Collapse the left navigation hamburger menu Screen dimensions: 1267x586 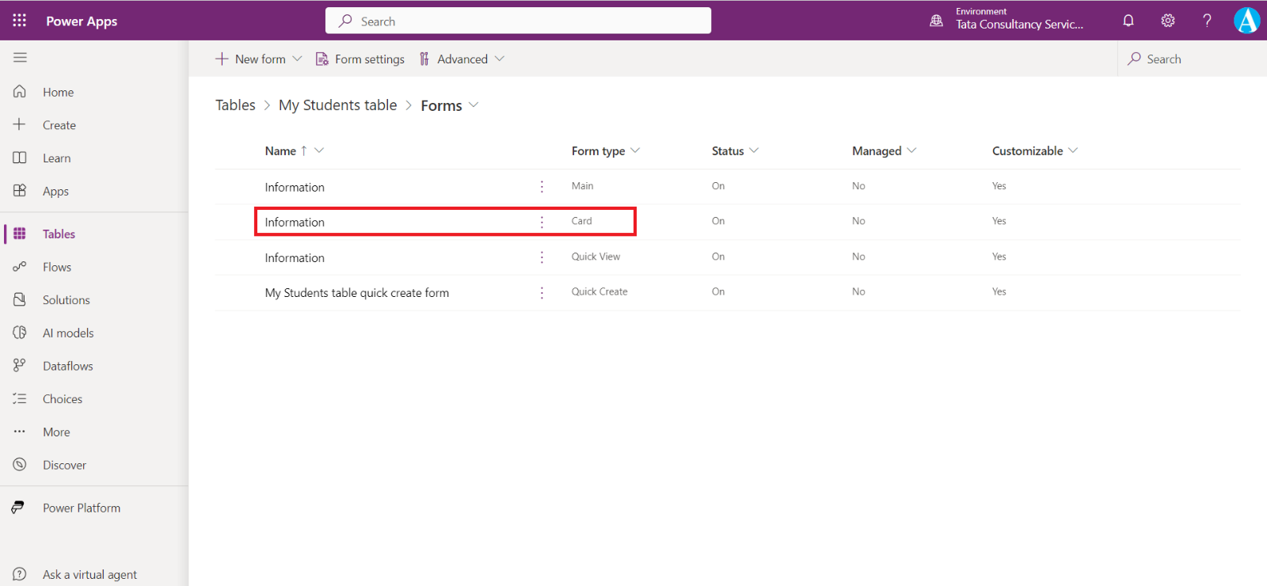(20, 58)
